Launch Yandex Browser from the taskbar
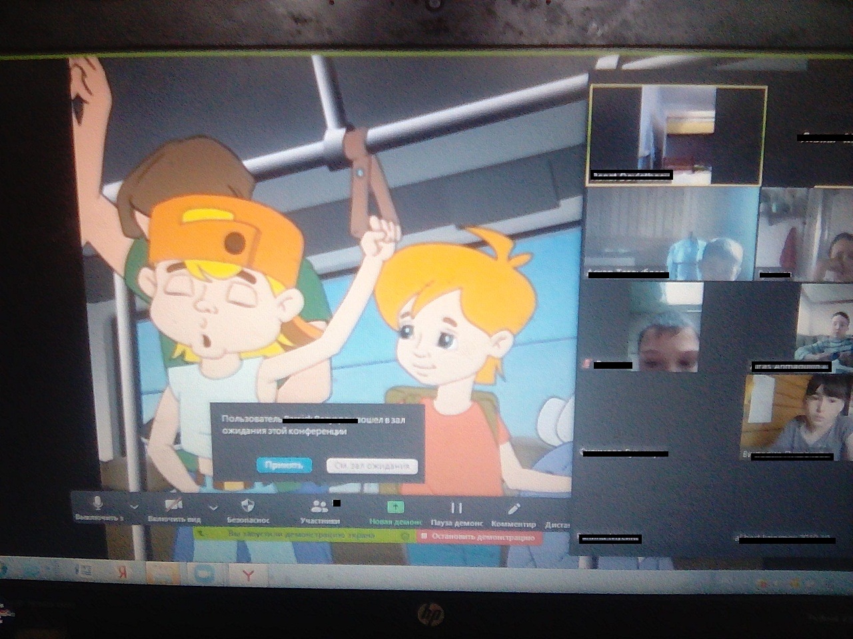Image resolution: width=853 pixels, height=639 pixels. [248, 574]
